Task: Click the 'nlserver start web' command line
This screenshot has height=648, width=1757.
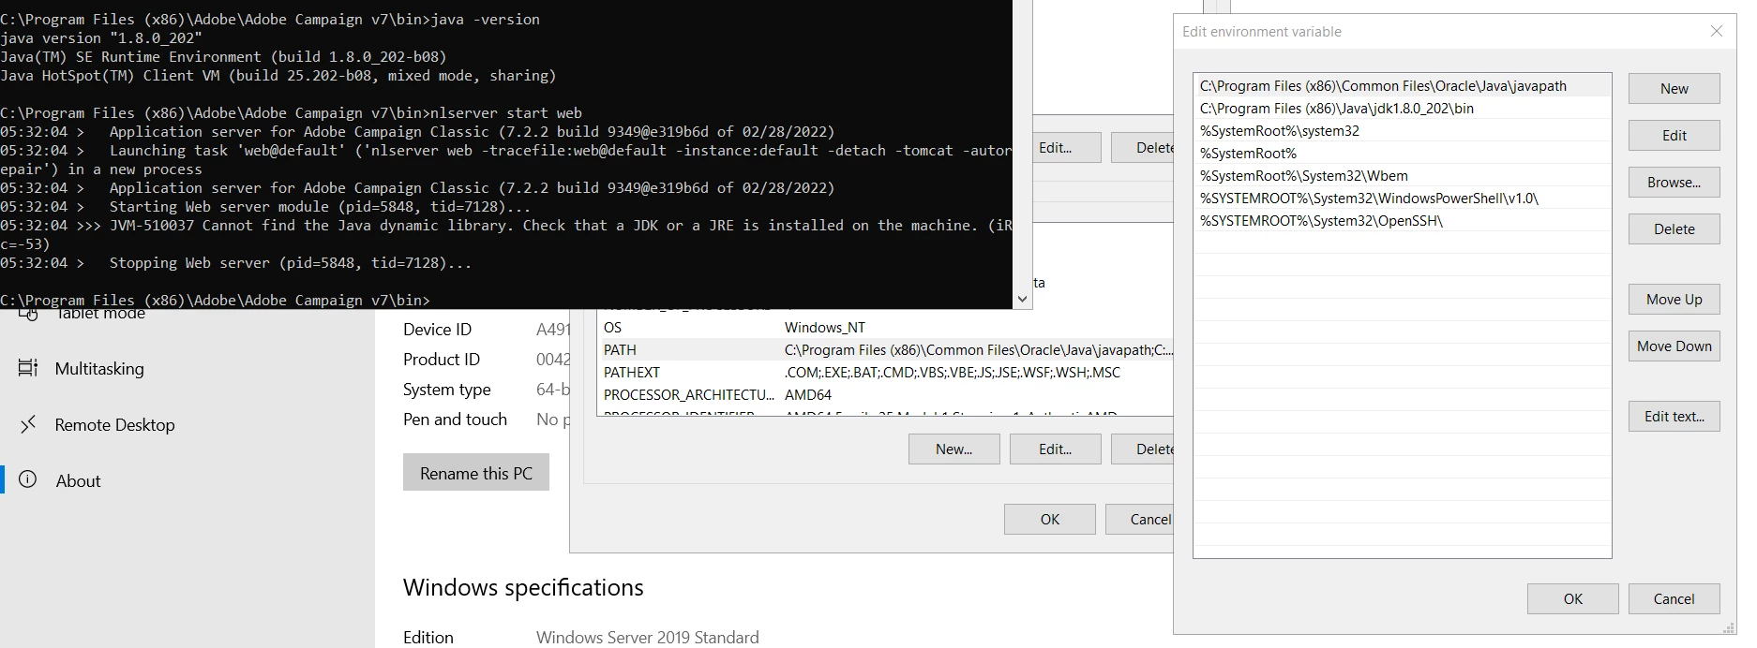Action: [291, 113]
